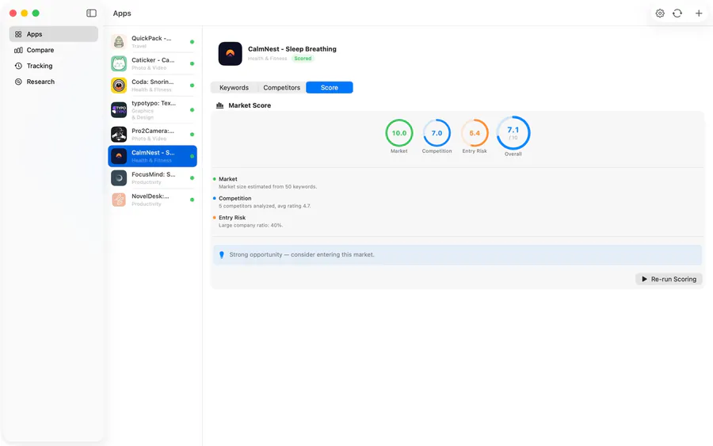Click the Market 10.0 score ring
Screen dimensions: 713x446
click(x=398, y=133)
